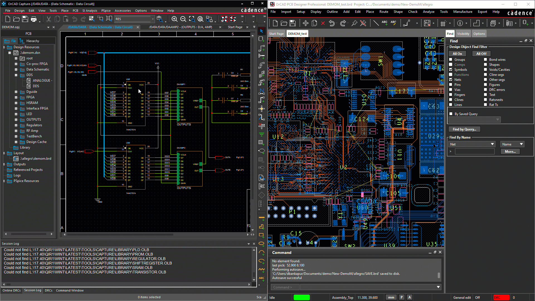The height and width of the screenshot is (301, 535).
Task: Enable the DRC errors checkbox
Action: [485, 89]
